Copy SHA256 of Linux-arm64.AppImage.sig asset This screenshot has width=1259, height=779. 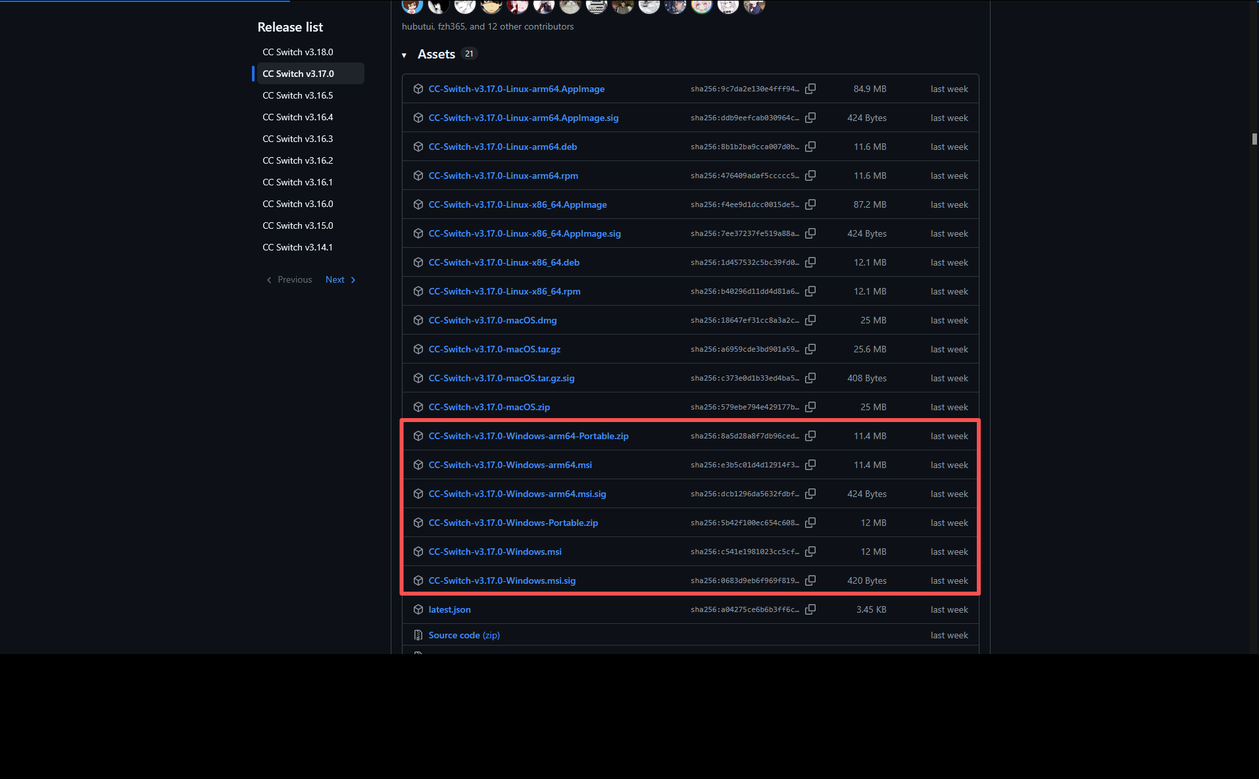coord(810,118)
